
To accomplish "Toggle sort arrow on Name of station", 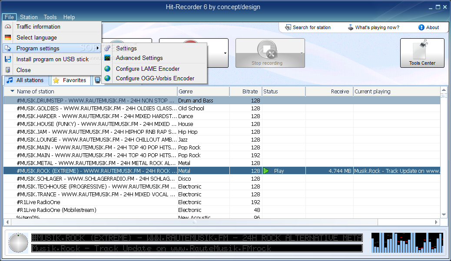I will (x=12, y=91).
